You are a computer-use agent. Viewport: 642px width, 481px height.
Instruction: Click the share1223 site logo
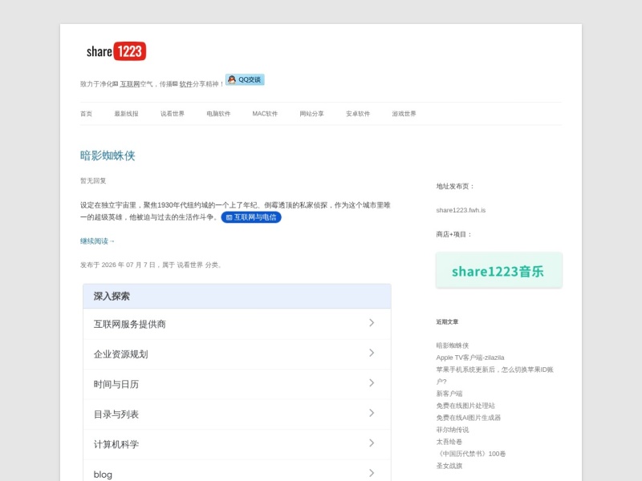(116, 51)
